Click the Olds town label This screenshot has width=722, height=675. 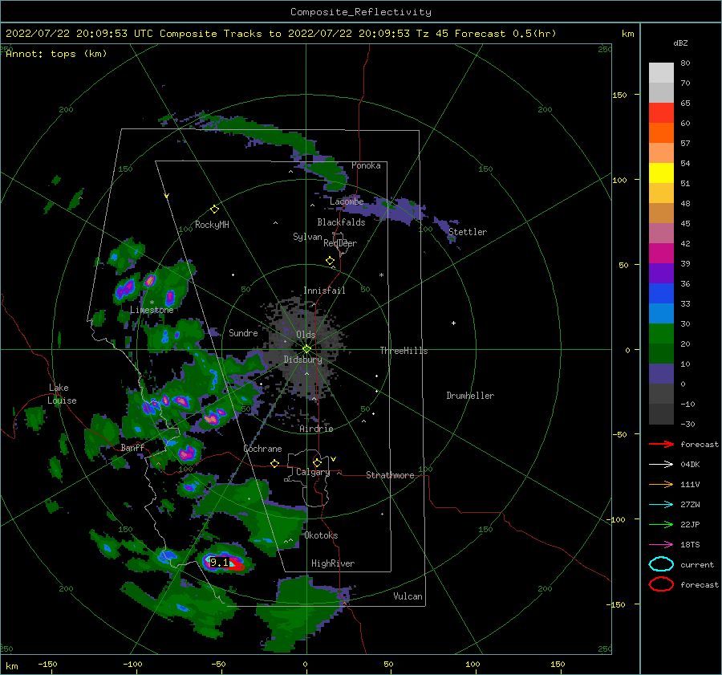(x=306, y=335)
